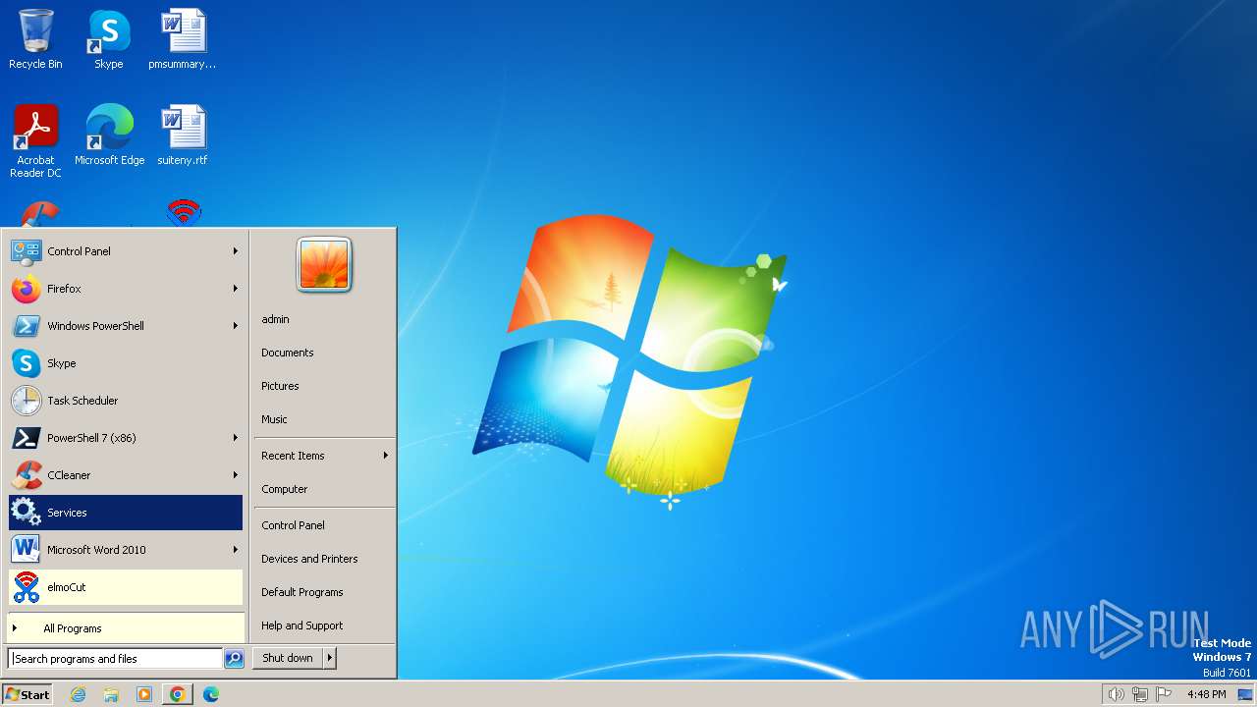
Task: Click the Services gears icon
Action: 26,513
